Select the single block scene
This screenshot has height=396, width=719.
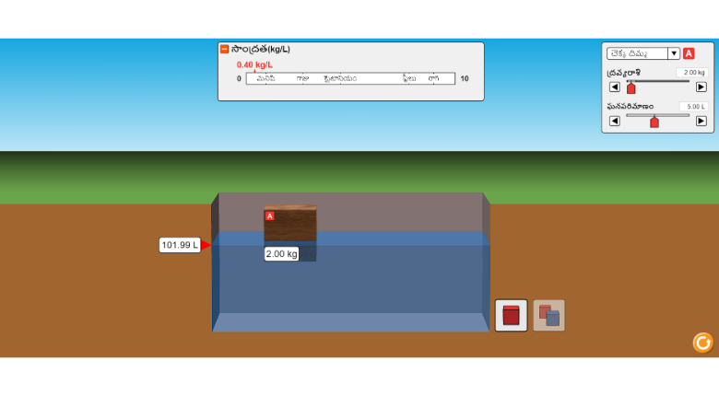click(512, 316)
